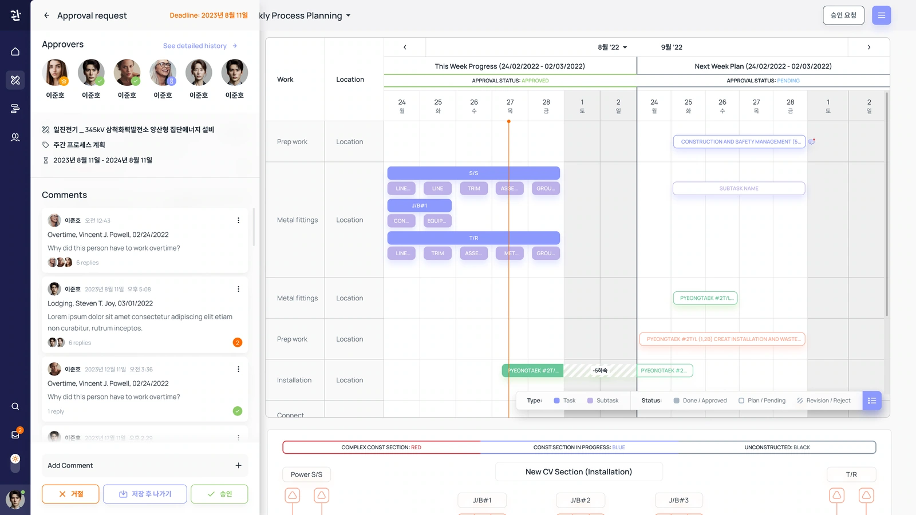The image size is (916, 515).
Task: Click the Add Comment field
Action: 145,465
